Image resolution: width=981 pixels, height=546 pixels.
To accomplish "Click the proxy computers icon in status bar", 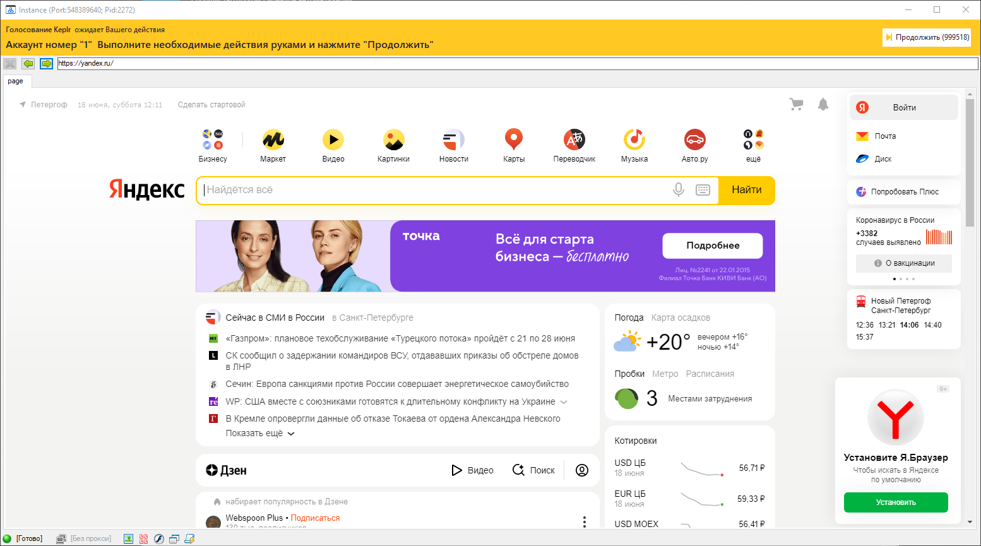I will click(61, 538).
